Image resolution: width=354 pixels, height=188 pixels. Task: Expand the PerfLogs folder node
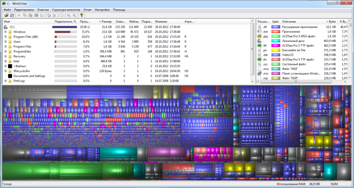coord(5,81)
